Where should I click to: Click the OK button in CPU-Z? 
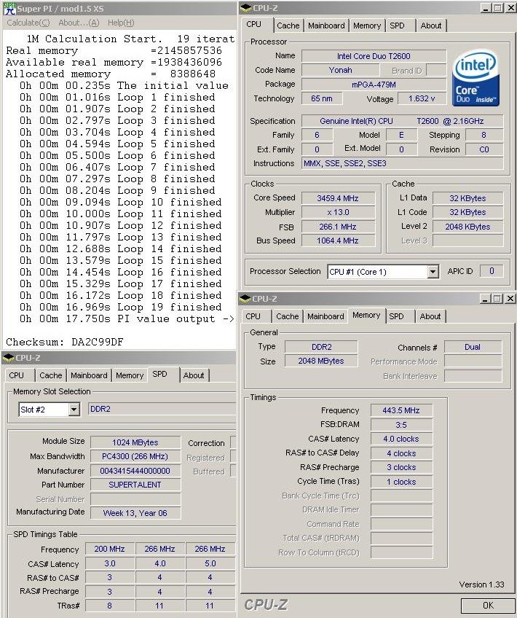tap(488, 606)
